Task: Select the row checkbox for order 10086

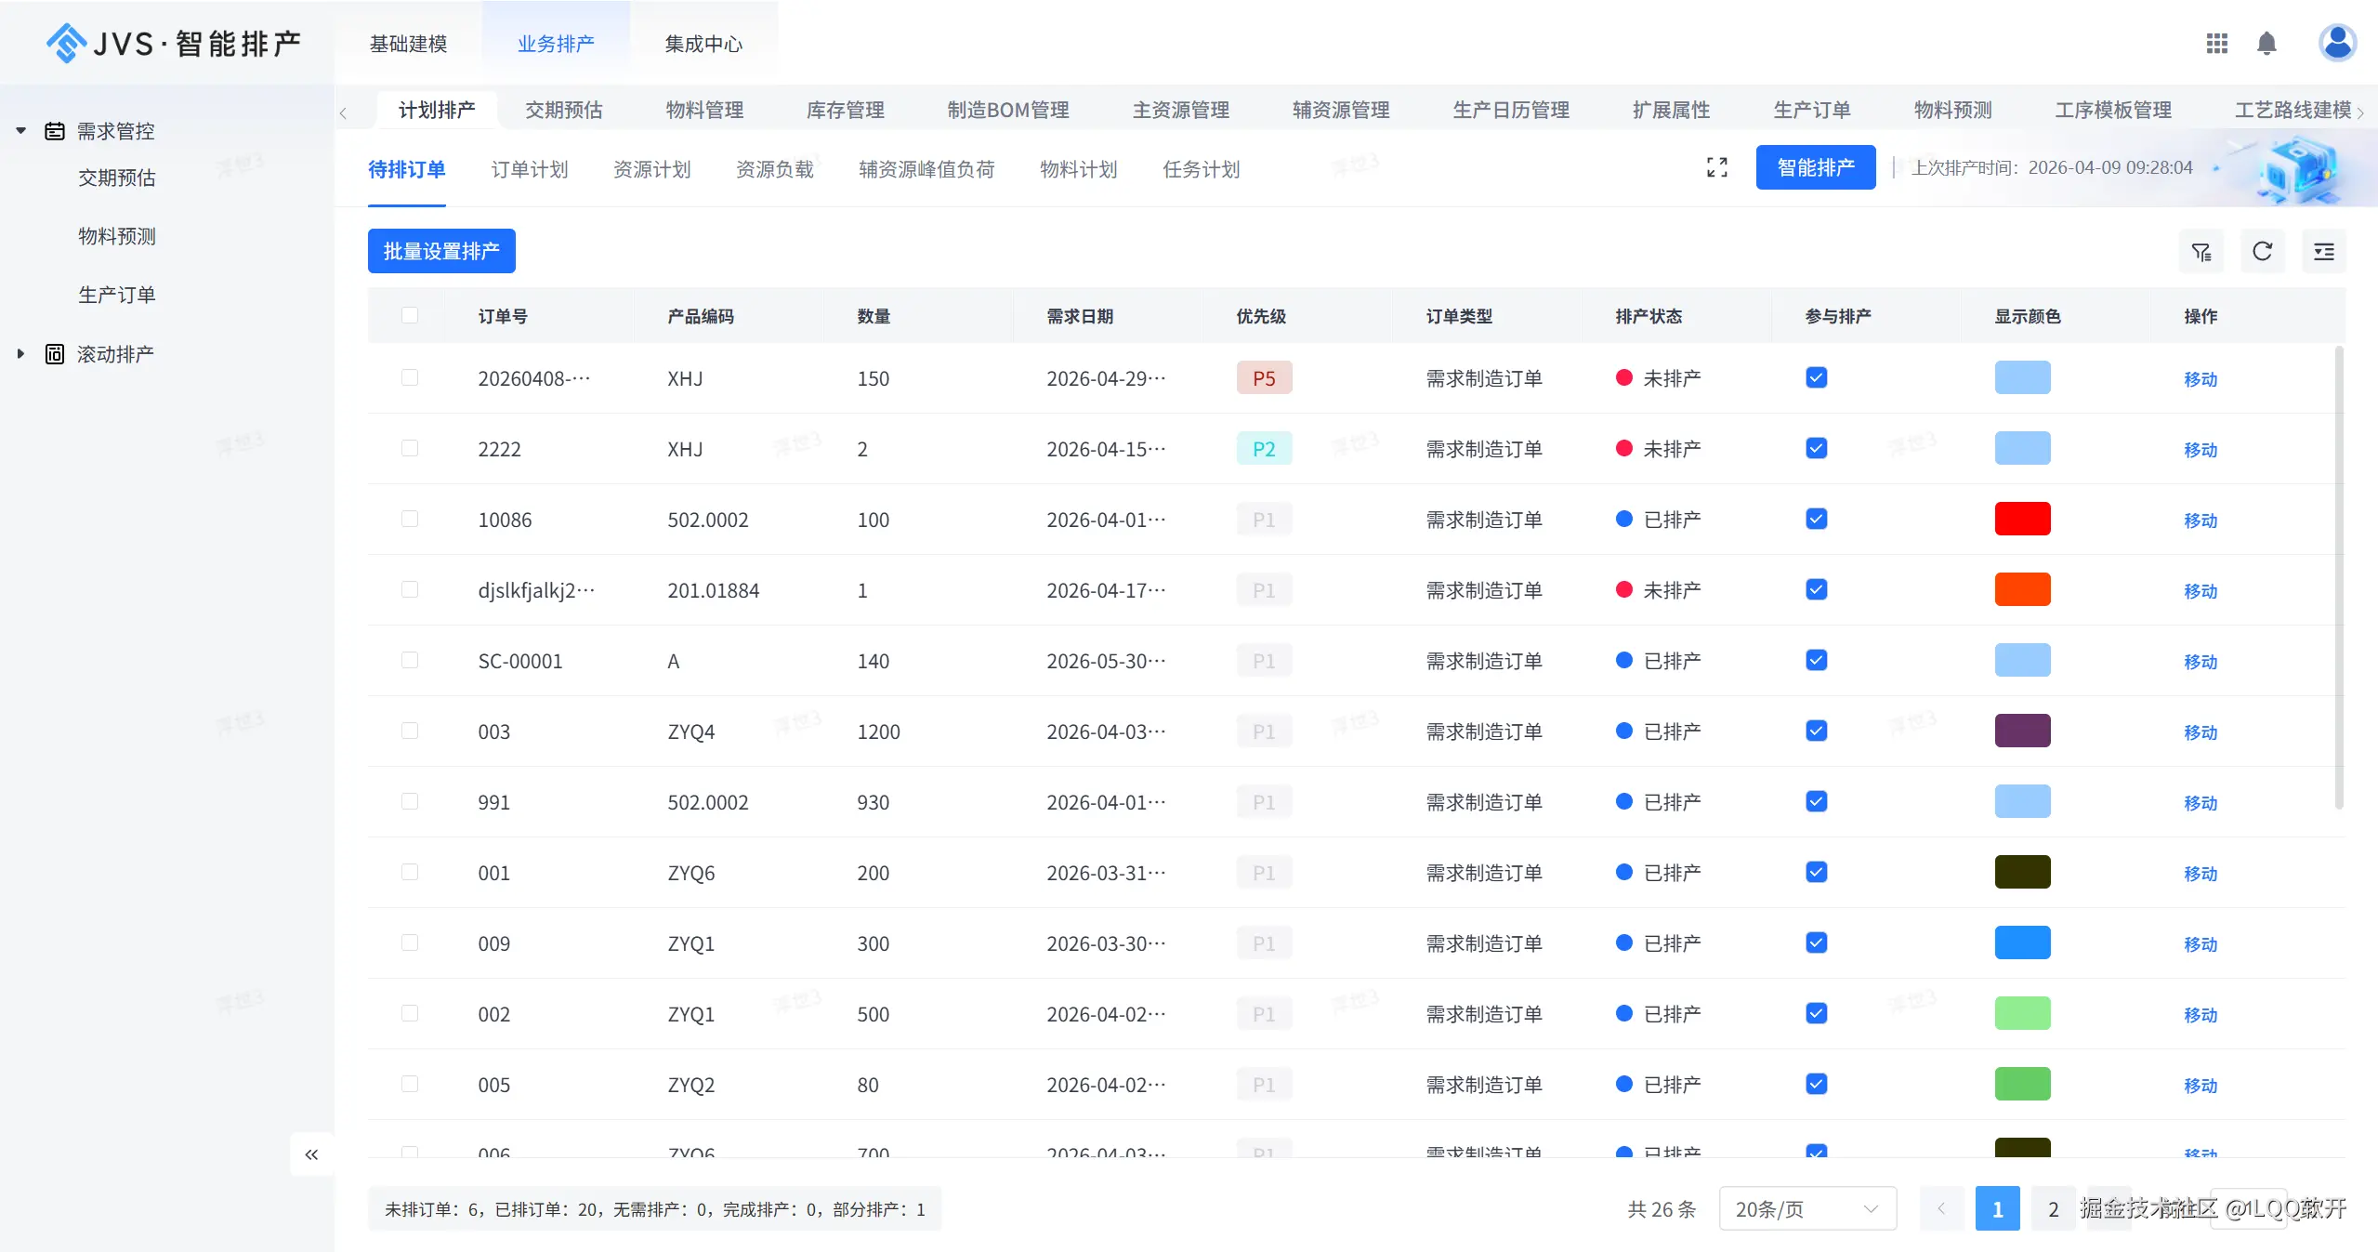Action: (x=410, y=519)
